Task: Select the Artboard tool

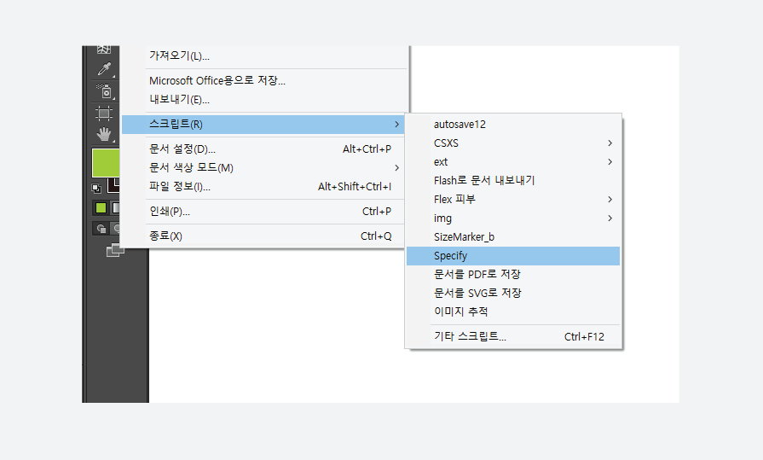Action: click(x=104, y=113)
